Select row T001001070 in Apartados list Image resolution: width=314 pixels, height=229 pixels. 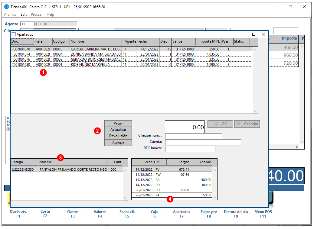[x=131, y=49]
